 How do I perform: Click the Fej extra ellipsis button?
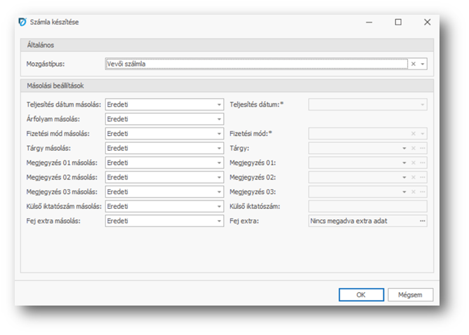point(422,221)
